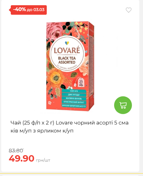Click the Бризки шампанського flavor label on box

point(74,106)
